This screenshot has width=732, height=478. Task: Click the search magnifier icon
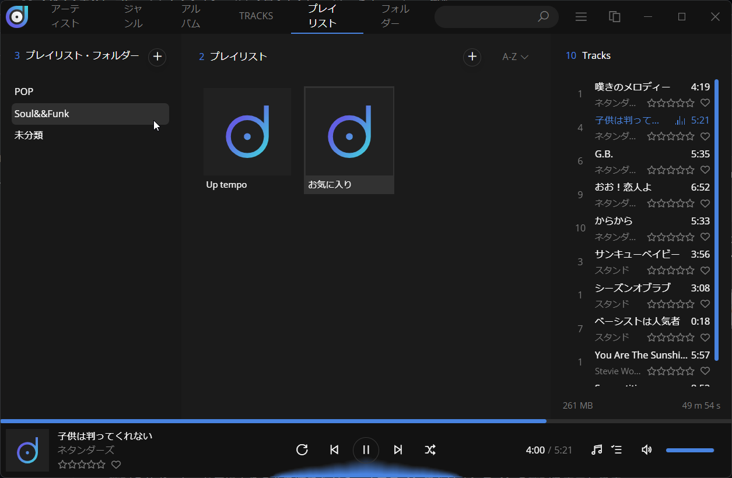pos(543,17)
